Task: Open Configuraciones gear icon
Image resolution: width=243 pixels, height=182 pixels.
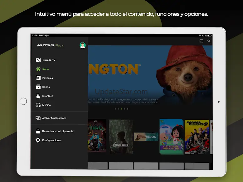Action: [38, 140]
